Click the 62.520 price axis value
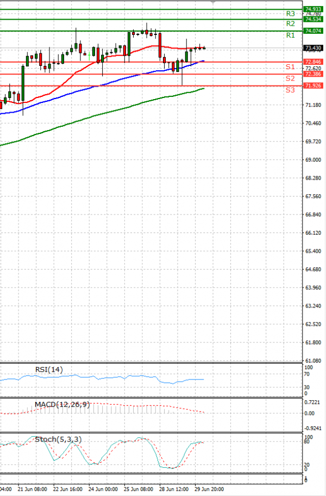The height and width of the screenshot is (496, 326). tap(314, 324)
